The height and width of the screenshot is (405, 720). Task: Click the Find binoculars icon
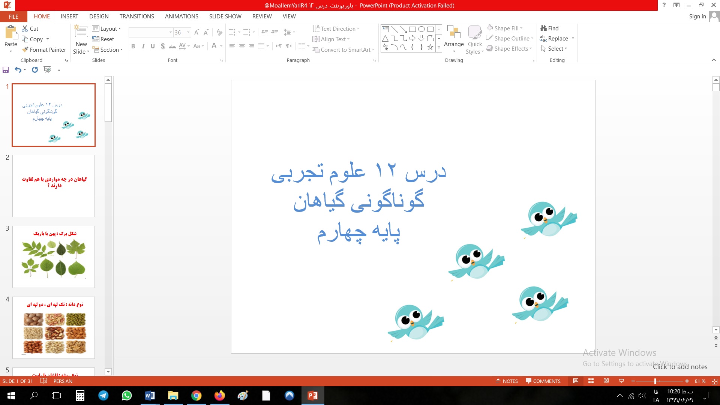543,28
